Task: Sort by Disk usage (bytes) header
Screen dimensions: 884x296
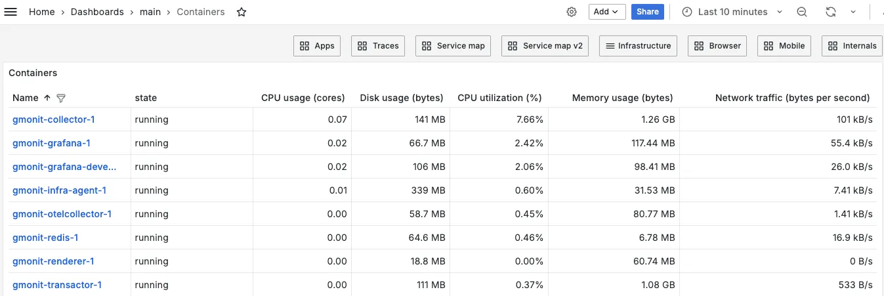Action: point(402,98)
